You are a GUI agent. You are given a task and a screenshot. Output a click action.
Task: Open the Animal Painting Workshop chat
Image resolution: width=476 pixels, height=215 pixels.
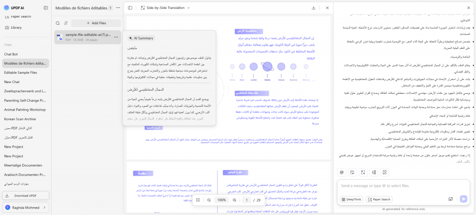click(x=25, y=110)
